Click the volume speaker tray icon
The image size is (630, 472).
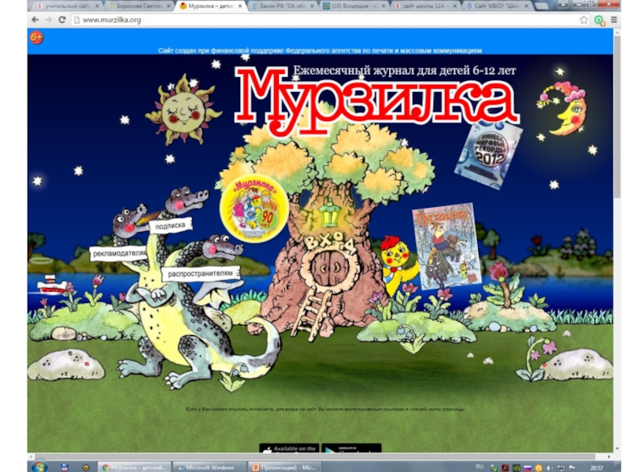pos(550,467)
